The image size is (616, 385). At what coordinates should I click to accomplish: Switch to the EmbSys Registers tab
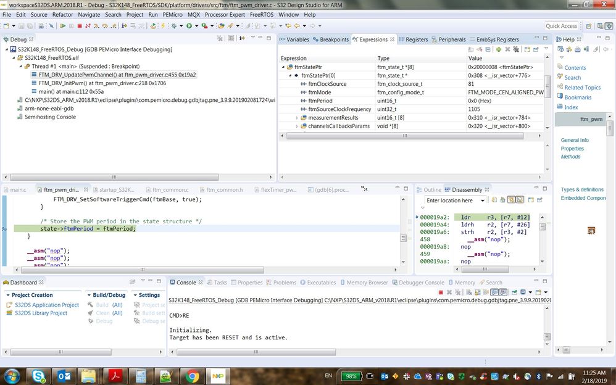pos(494,39)
